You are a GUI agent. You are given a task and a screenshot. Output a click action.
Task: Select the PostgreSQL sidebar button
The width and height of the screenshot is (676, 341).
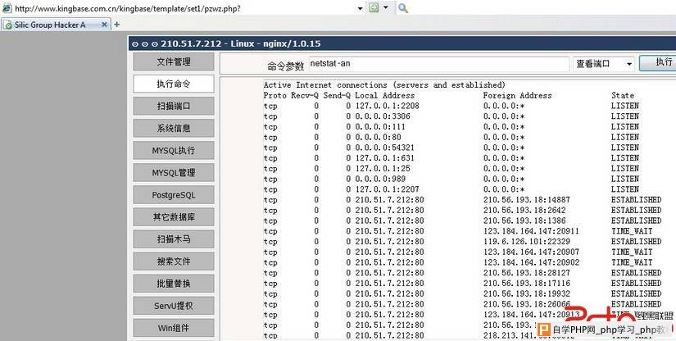pos(174,195)
